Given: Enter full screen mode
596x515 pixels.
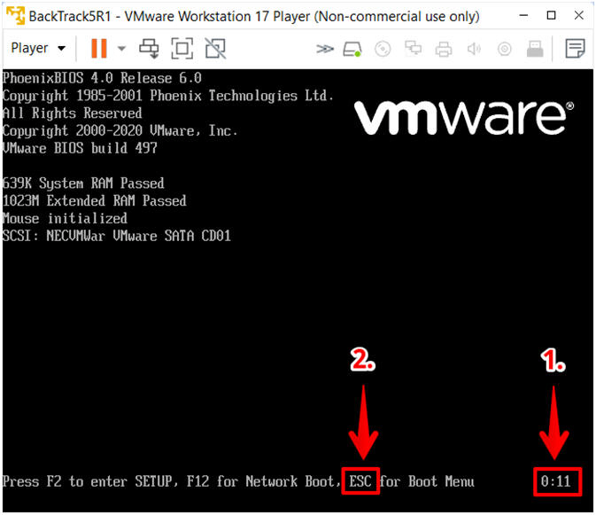Looking at the screenshot, I should tap(182, 49).
